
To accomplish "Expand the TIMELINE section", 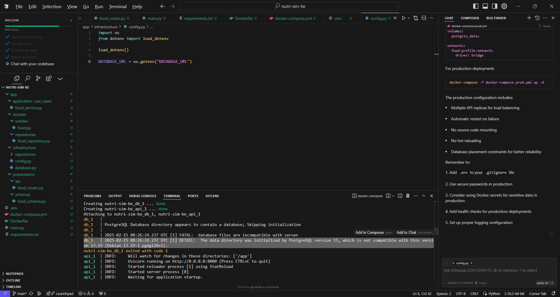I will pos(14,287).
